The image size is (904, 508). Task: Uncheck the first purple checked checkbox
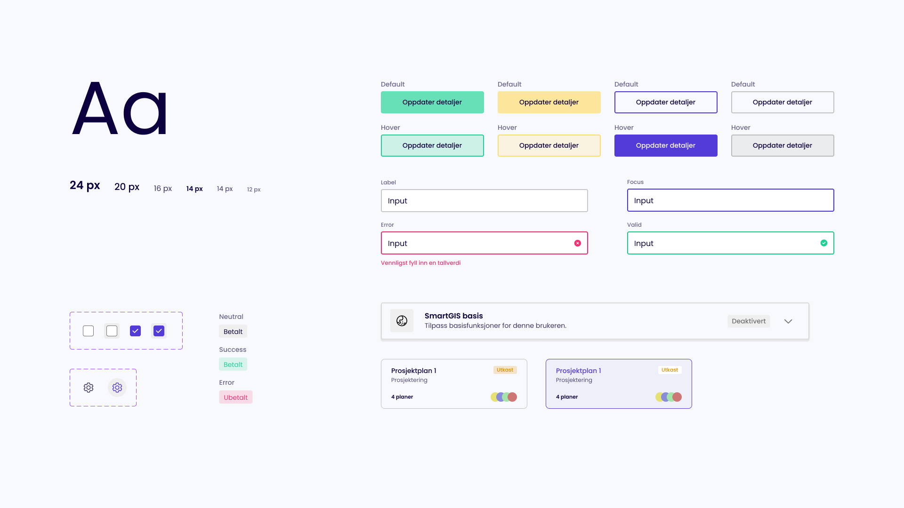click(135, 331)
